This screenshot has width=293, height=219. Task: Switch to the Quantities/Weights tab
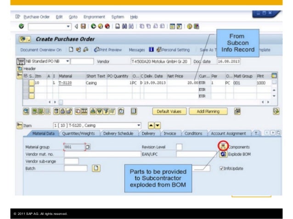[x=79, y=134]
